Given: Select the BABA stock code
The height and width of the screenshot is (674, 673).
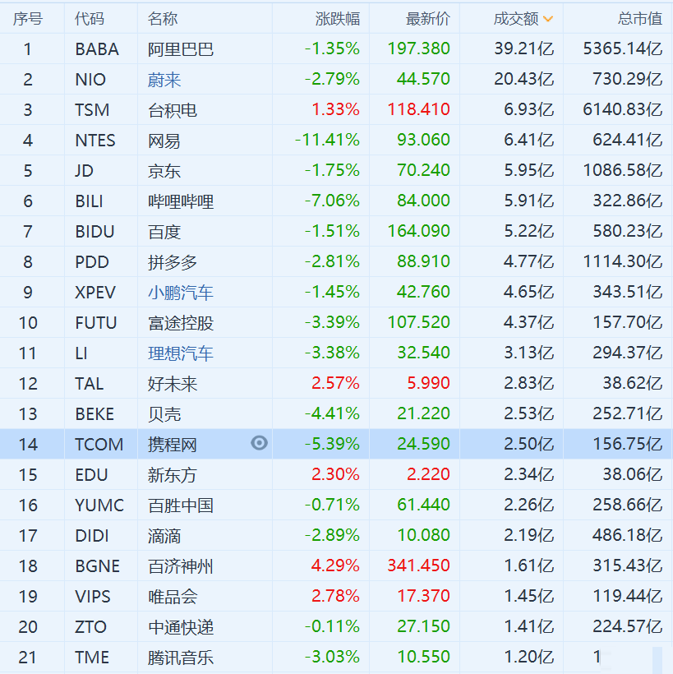Looking at the screenshot, I should tap(97, 49).
